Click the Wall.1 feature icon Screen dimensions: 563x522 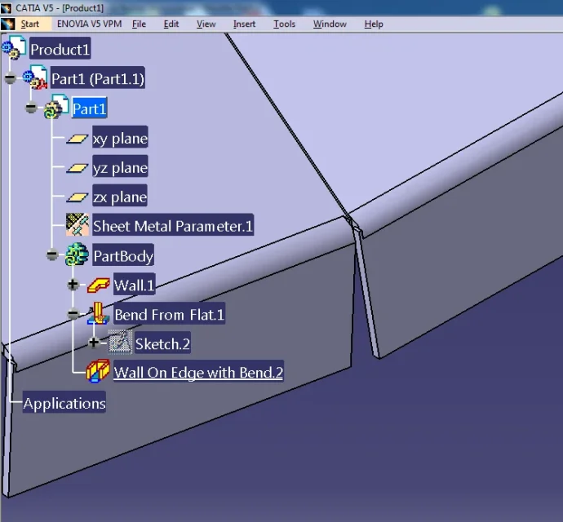click(x=99, y=285)
